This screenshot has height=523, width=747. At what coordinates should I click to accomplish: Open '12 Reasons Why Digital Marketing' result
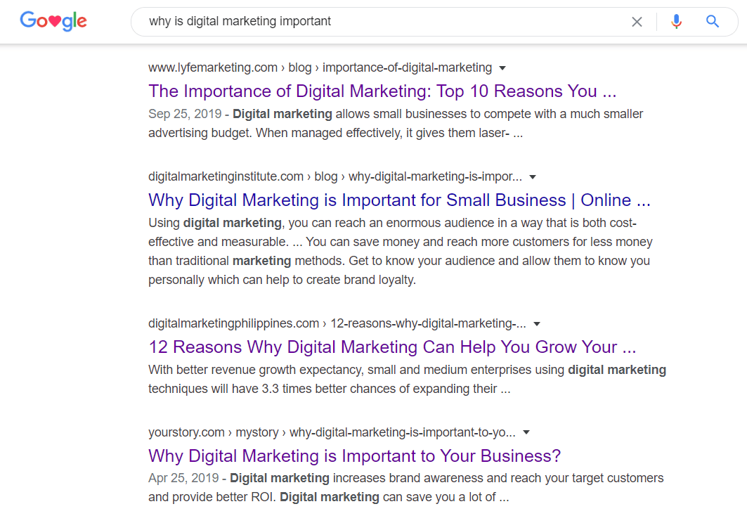(392, 347)
